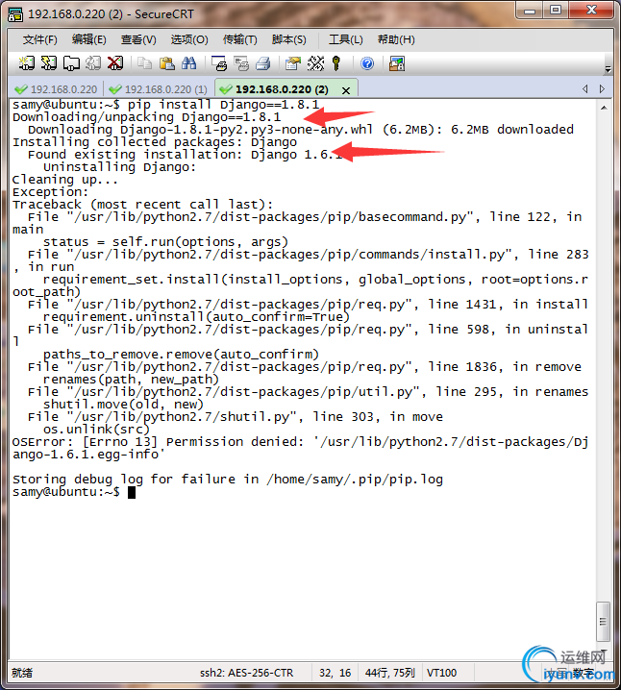Click the Print Screen toolbar icon
This screenshot has width=621, height=690.
click(x=219, y=63)
